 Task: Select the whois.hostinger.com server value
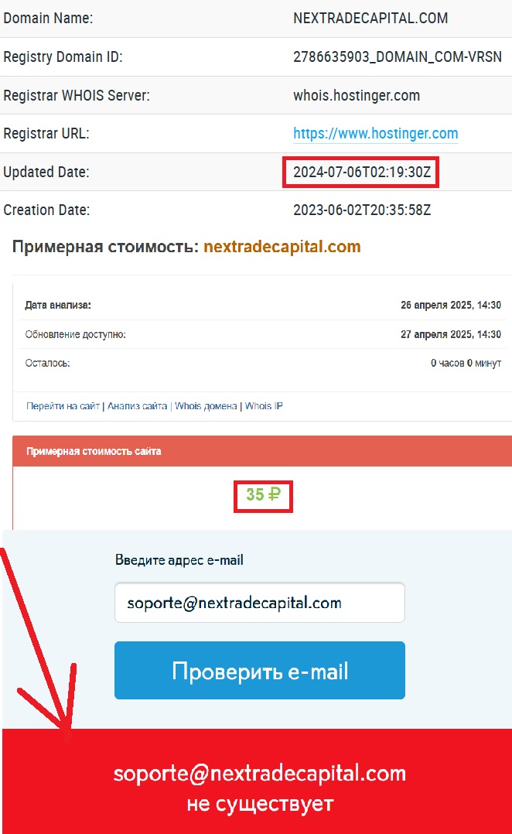coord(357,96)
